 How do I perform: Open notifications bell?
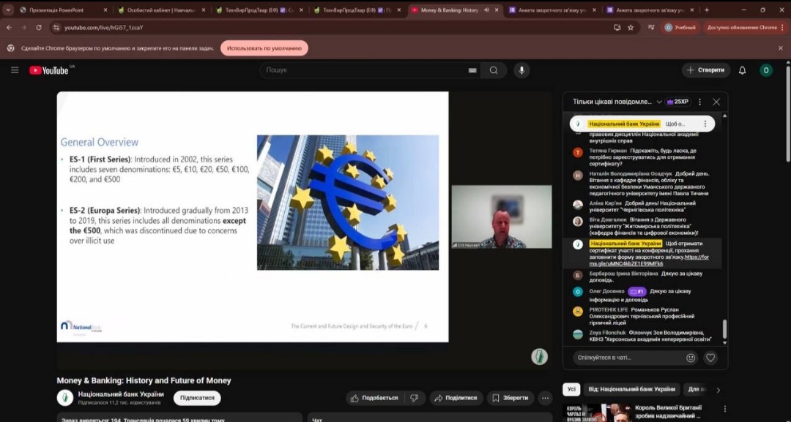coord(742,70)
